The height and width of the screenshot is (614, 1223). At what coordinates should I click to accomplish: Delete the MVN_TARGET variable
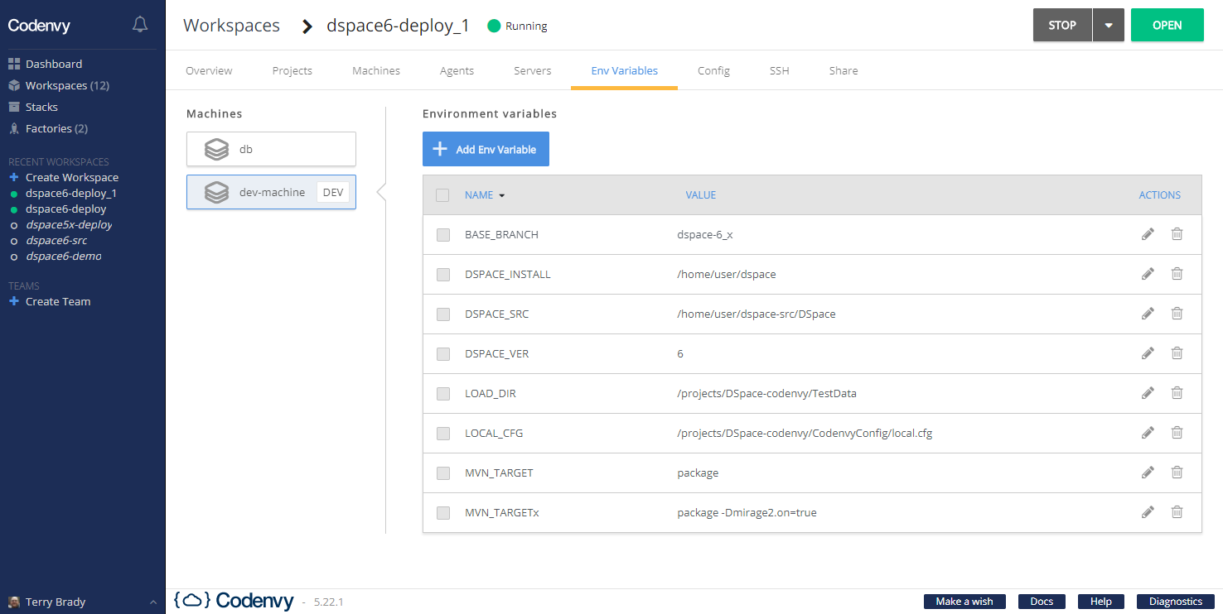pyautogui.click(x=1177, y=472)
